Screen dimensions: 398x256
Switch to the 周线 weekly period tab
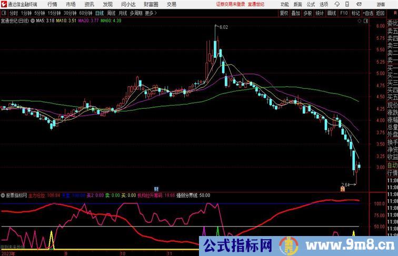coord(111,13)
